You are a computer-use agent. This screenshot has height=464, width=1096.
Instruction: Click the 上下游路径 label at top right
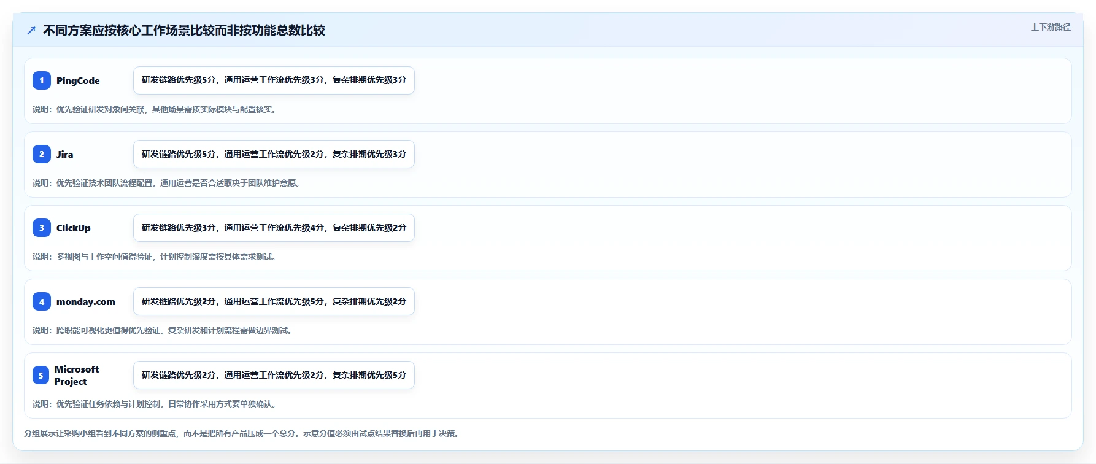[x=1051, y=27]
